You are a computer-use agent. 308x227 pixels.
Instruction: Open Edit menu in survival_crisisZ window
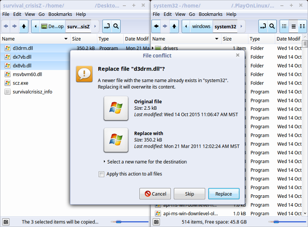[x=17, y=14]
